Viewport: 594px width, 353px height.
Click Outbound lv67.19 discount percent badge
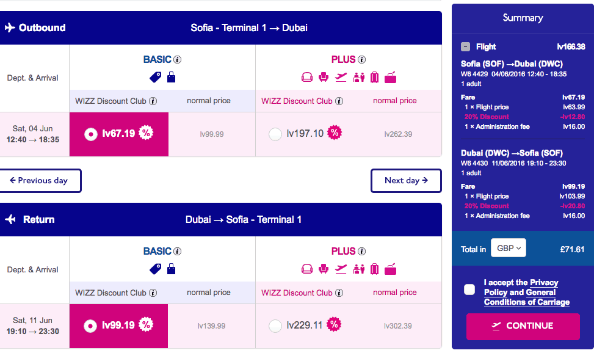(146, 133)
